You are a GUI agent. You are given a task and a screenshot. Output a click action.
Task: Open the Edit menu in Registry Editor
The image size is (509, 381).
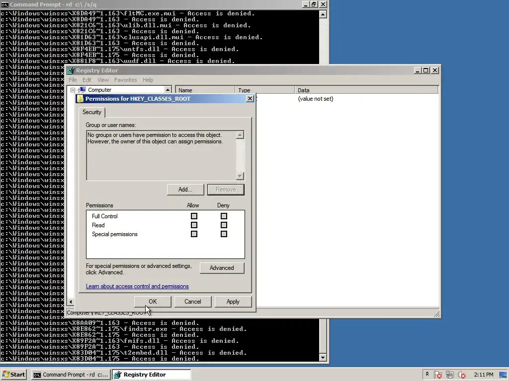[x=87, y=80]
